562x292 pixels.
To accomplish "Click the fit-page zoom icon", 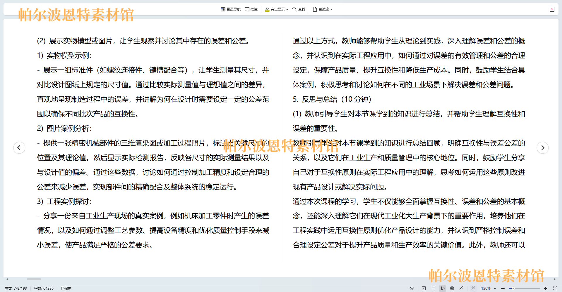I will [x=473, y=288].
